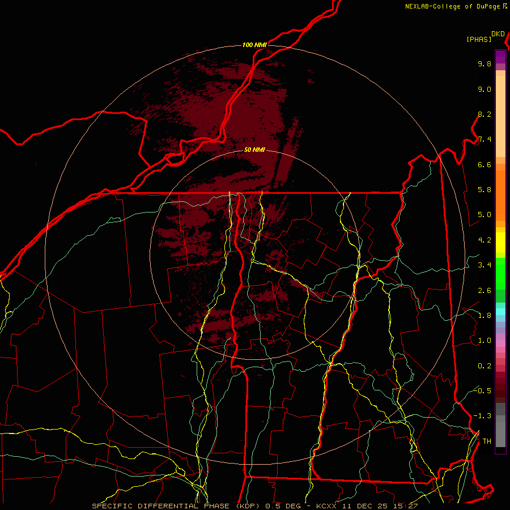Click the TH label beside the color scale
Image resolution: width=510 pixels, height=510 pixels.
pyautogui.click(x=487, y=441)
